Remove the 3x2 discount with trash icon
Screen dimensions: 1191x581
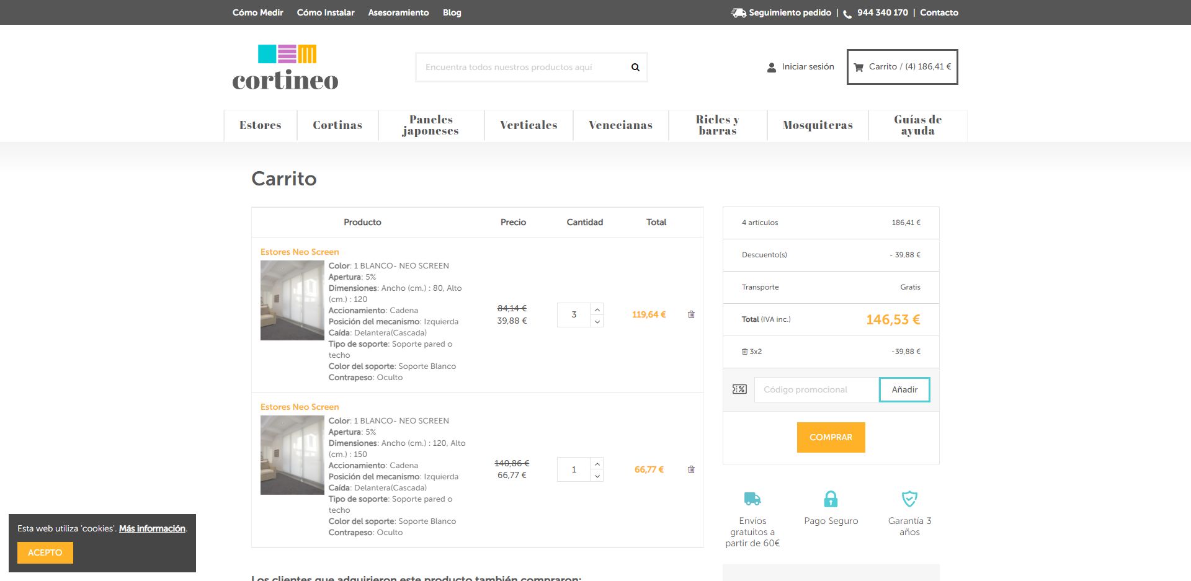click(744, 352)
